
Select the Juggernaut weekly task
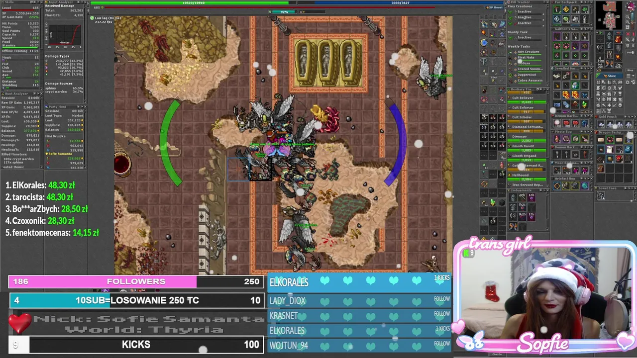coord(526,76)
